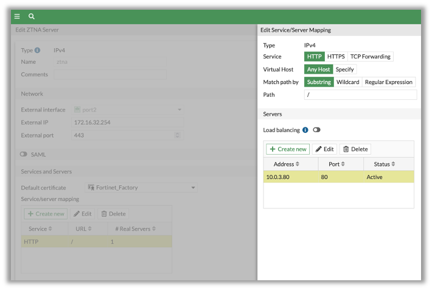Sort mappings by URL column
Viewport: 432px width, 290px height.
click(90, 228)
